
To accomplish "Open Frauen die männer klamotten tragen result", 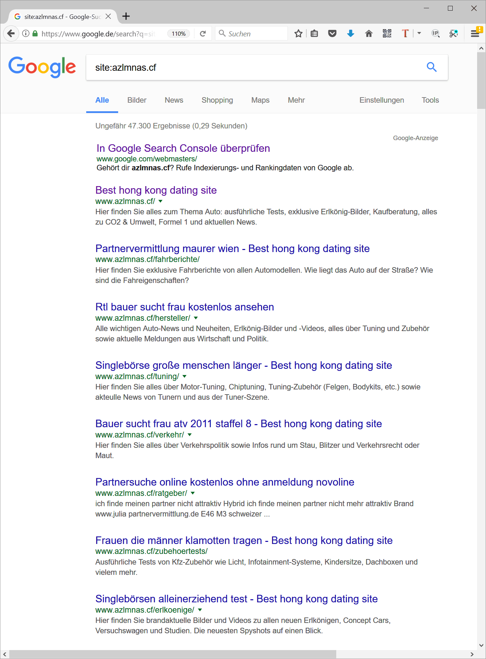I will 244,541.
